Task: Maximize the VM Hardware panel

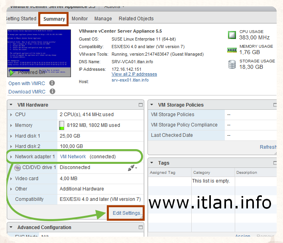Action: click(x=140, y=105)
